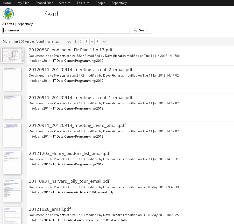Open Dave Richards in Henry_bidders_list result
The width and height of the screenshot is (234, 224).
pyautogui.click(x=114, y=159)
